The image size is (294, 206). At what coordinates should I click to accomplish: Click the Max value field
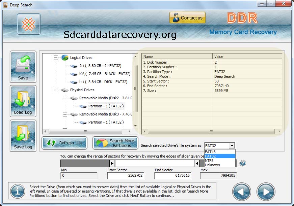click(x=218, y=175)
